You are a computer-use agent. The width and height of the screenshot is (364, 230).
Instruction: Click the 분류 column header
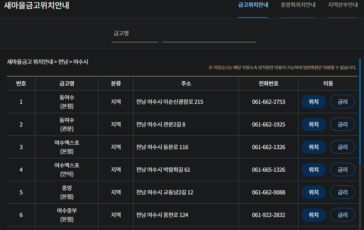(116, 83)
